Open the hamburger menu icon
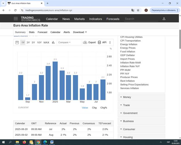 [x=16, y=19]
